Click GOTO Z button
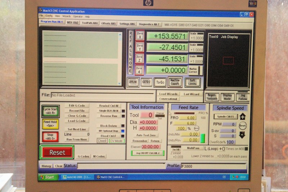This screenshot has height=192, width=288. point(147,82)
